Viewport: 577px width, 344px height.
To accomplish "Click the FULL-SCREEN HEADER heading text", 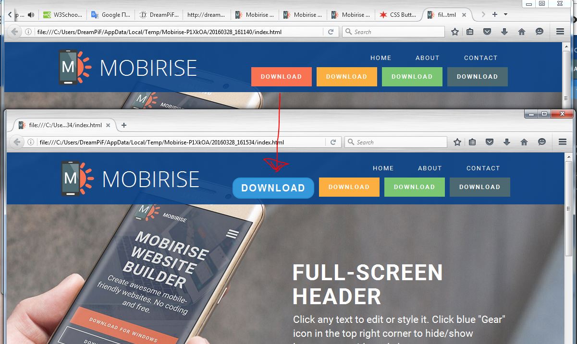I will 368,285.
